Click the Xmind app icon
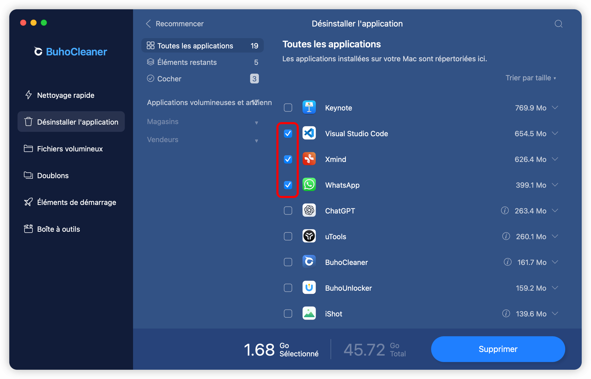591x379 pixels. [x=309, y=159]
